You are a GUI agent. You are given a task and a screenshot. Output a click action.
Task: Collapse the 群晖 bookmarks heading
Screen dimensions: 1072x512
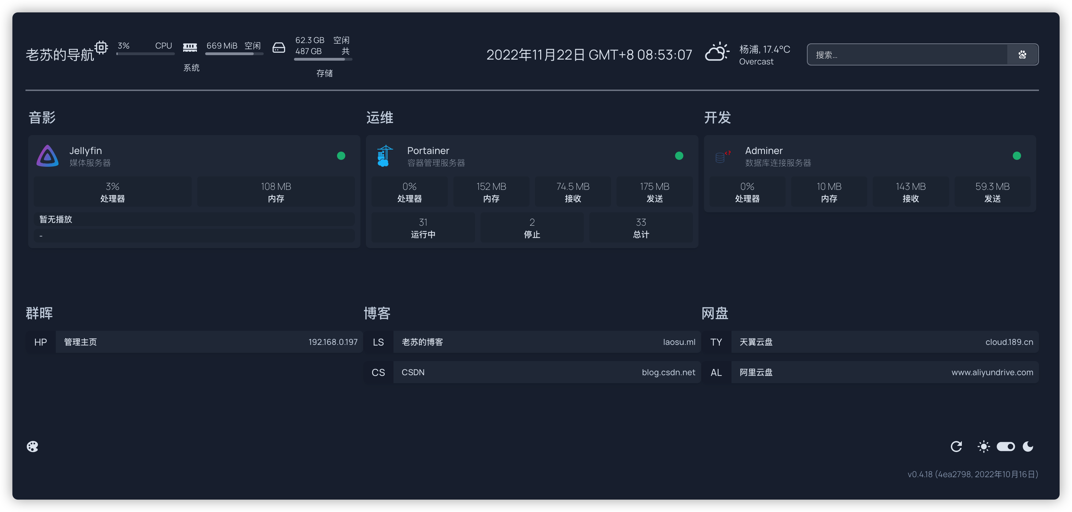[x=40, y=313]
